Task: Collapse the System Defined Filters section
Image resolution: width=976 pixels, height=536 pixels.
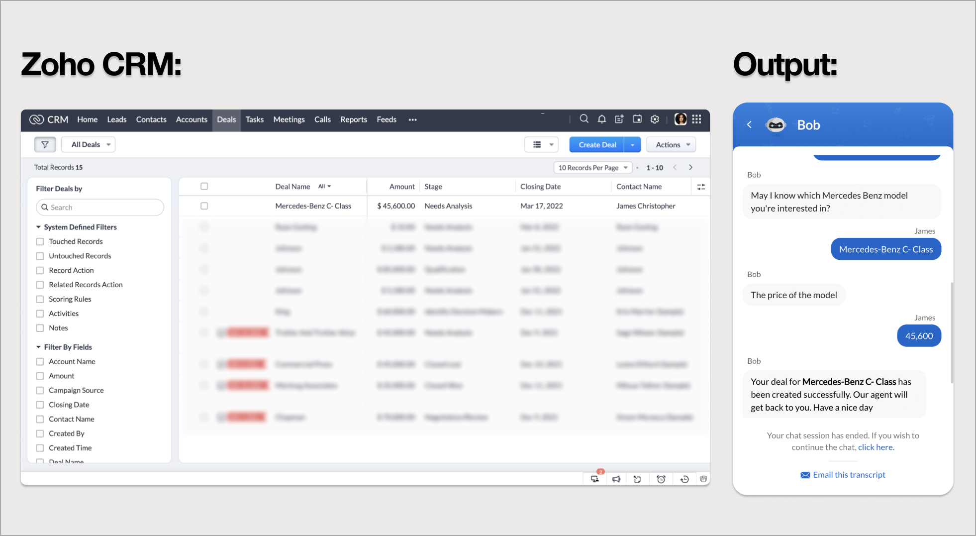Action: coord(38,227)
